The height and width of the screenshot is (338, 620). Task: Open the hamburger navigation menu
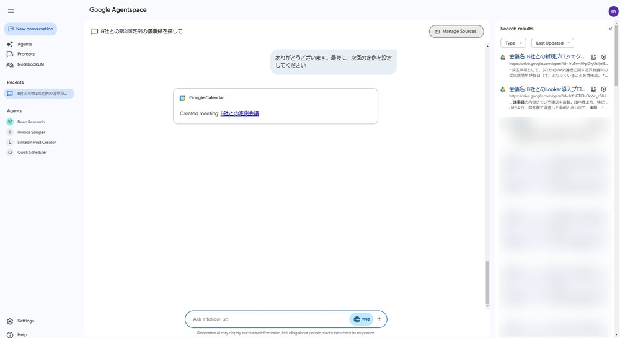point(11,11)
